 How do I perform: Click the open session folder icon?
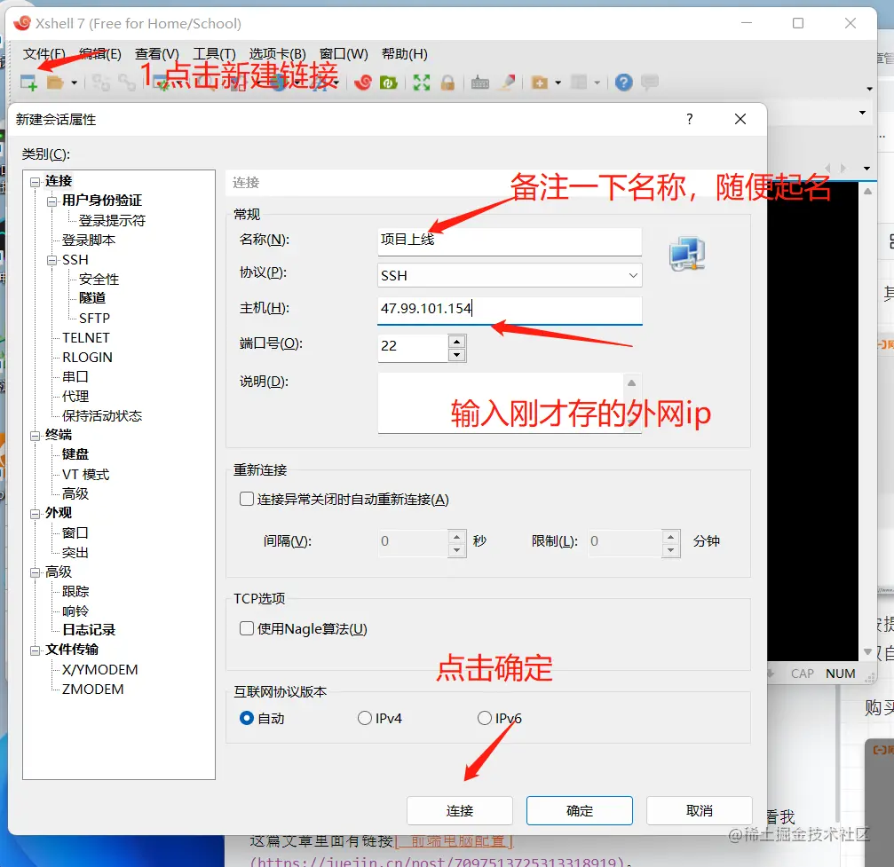pos(55,83)
